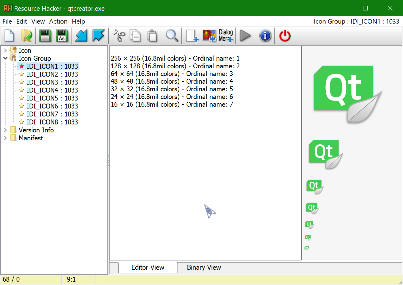The width and height of the screenshot is (403, 285).
Task: Open the View menu
Action: point(38,21)
